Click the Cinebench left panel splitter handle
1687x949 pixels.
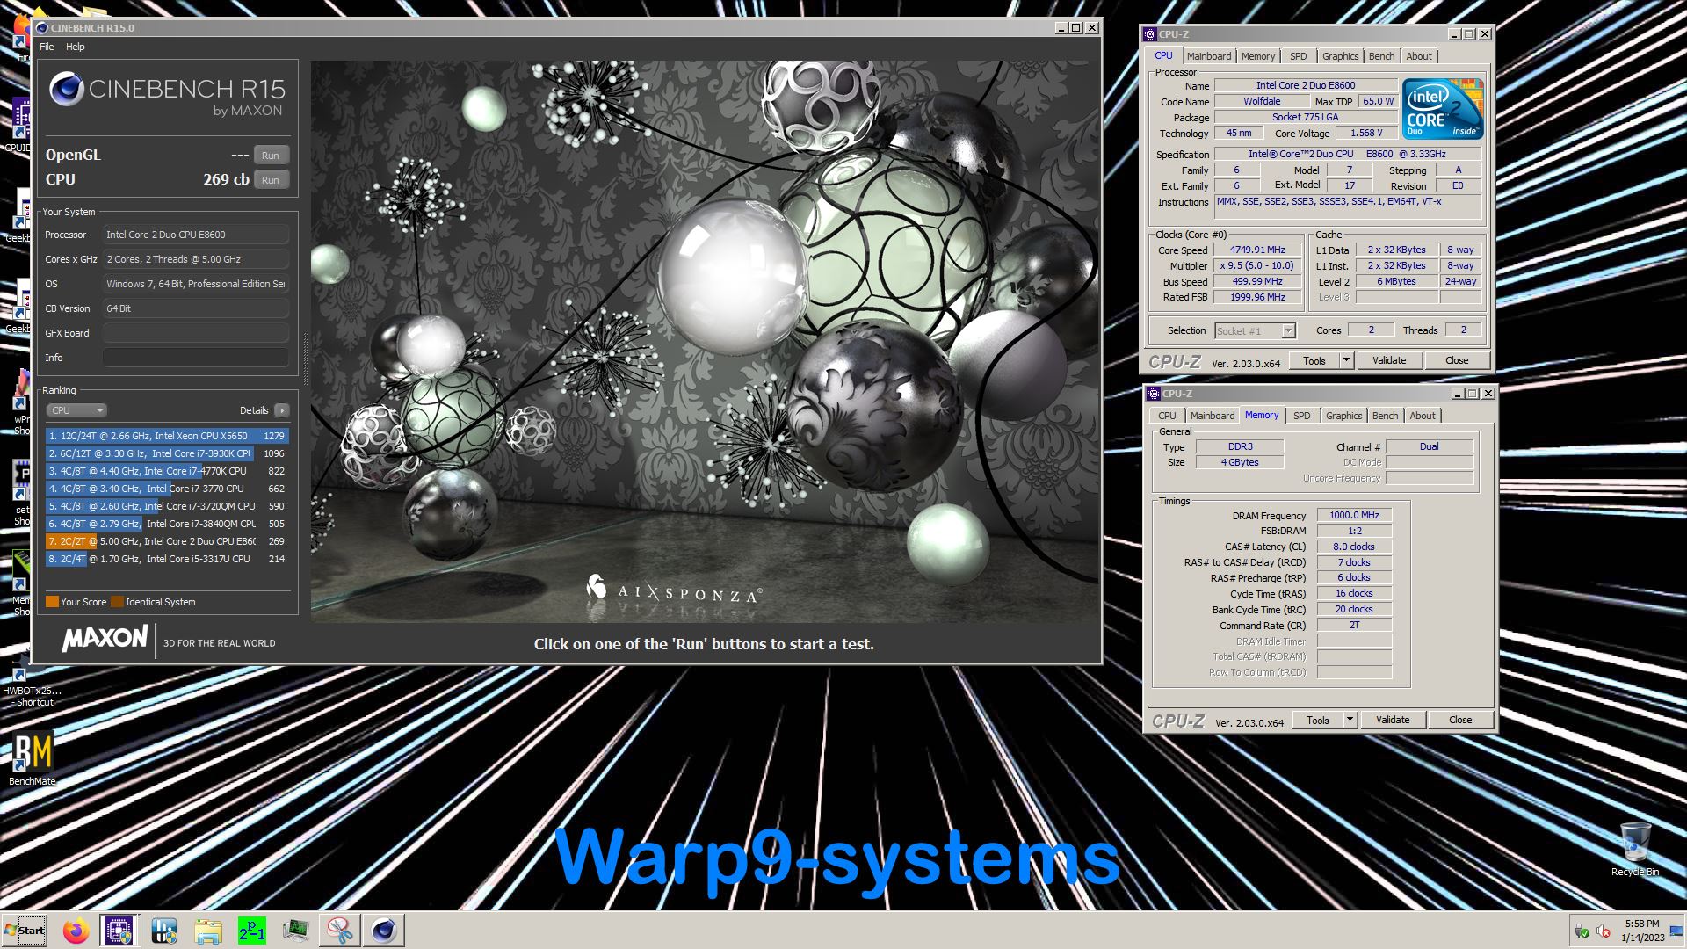(306, 359)
